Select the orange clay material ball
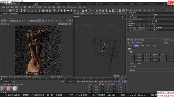This screenshot has height=97, width=174. [9, 88]
